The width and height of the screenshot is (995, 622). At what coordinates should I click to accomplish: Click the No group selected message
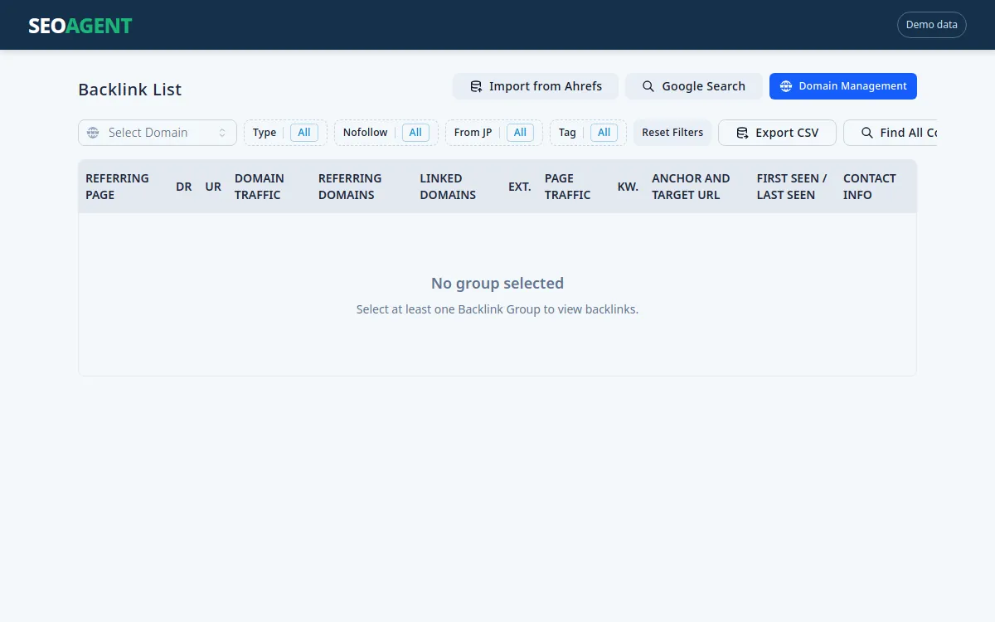[498, 284]
